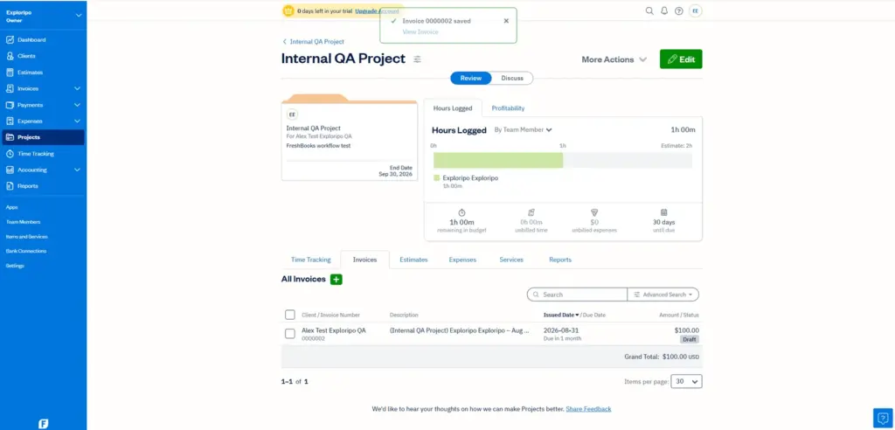Select Projects in the sidebar
The image size is (895, 430).
point(44,137)
